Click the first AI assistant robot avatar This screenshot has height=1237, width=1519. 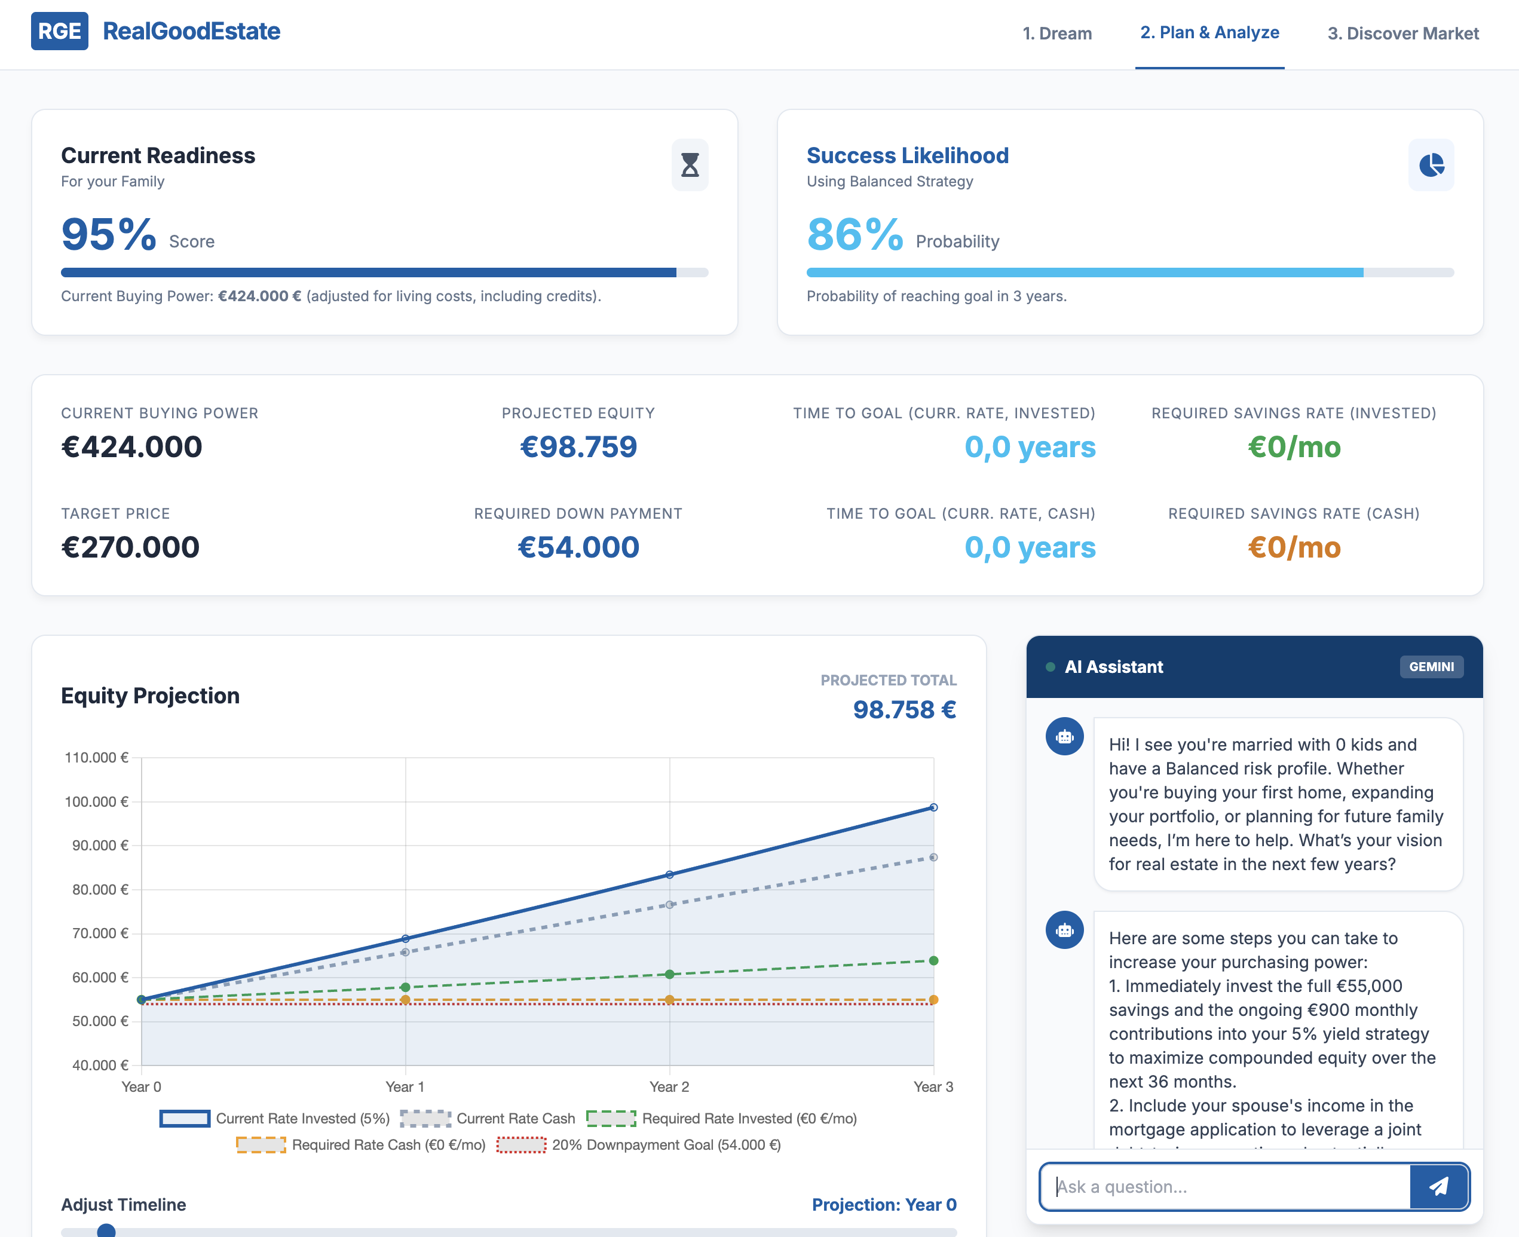click(x=1064, y=737)
